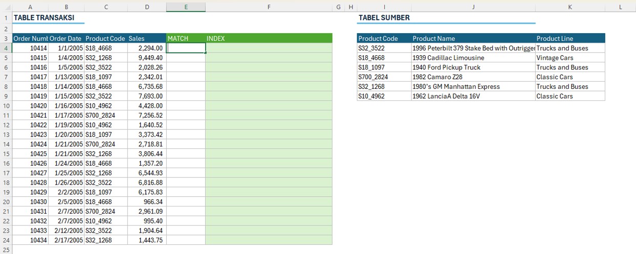Select the Product Line header cell
636x254 pixels.
coord(569,38)
